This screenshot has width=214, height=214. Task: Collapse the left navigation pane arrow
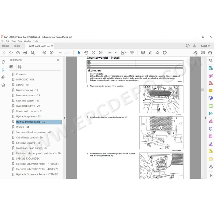pos(64,118)
